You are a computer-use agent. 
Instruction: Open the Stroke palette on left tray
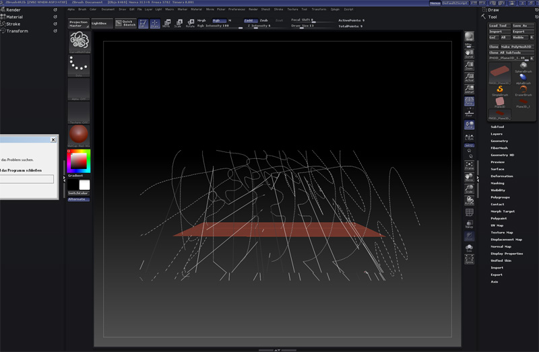13,24
